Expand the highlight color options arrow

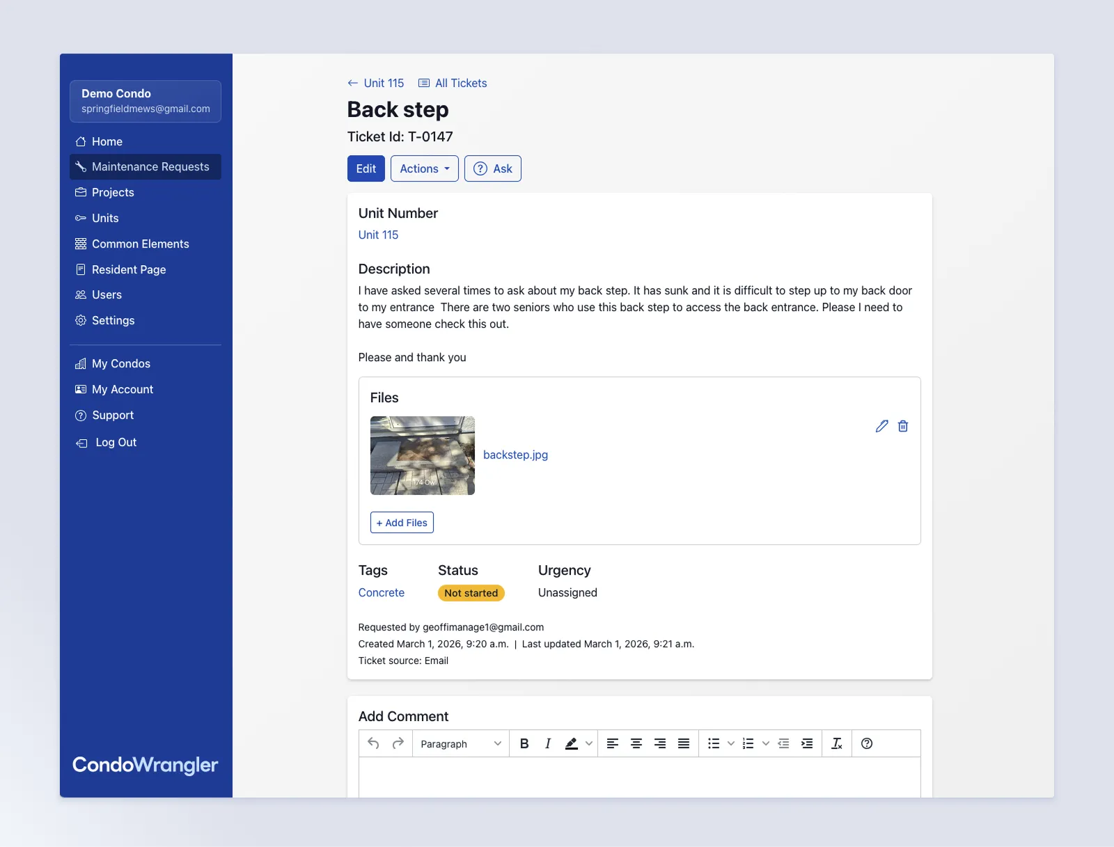coord(589,743)
